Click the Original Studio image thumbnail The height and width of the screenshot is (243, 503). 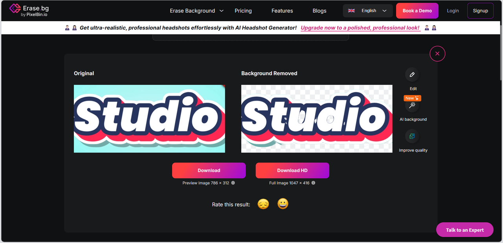point(149,119)
